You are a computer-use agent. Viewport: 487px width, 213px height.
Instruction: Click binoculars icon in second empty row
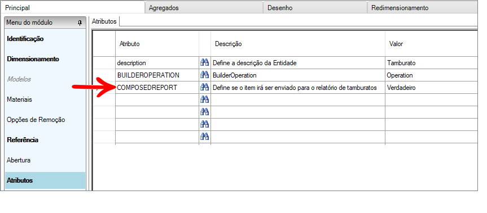204,112
